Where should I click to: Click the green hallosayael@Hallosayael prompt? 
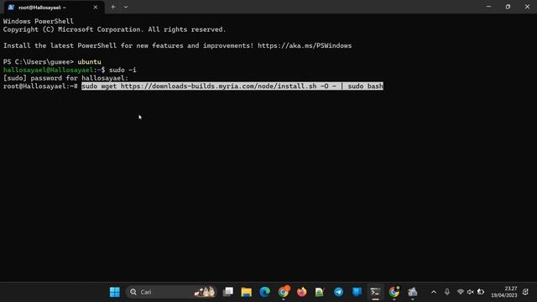(48, 70)
